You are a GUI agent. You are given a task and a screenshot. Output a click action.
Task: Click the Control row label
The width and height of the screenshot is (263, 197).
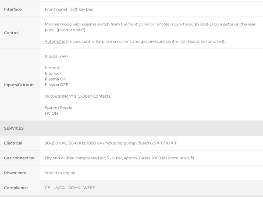(x=11, y=33)
